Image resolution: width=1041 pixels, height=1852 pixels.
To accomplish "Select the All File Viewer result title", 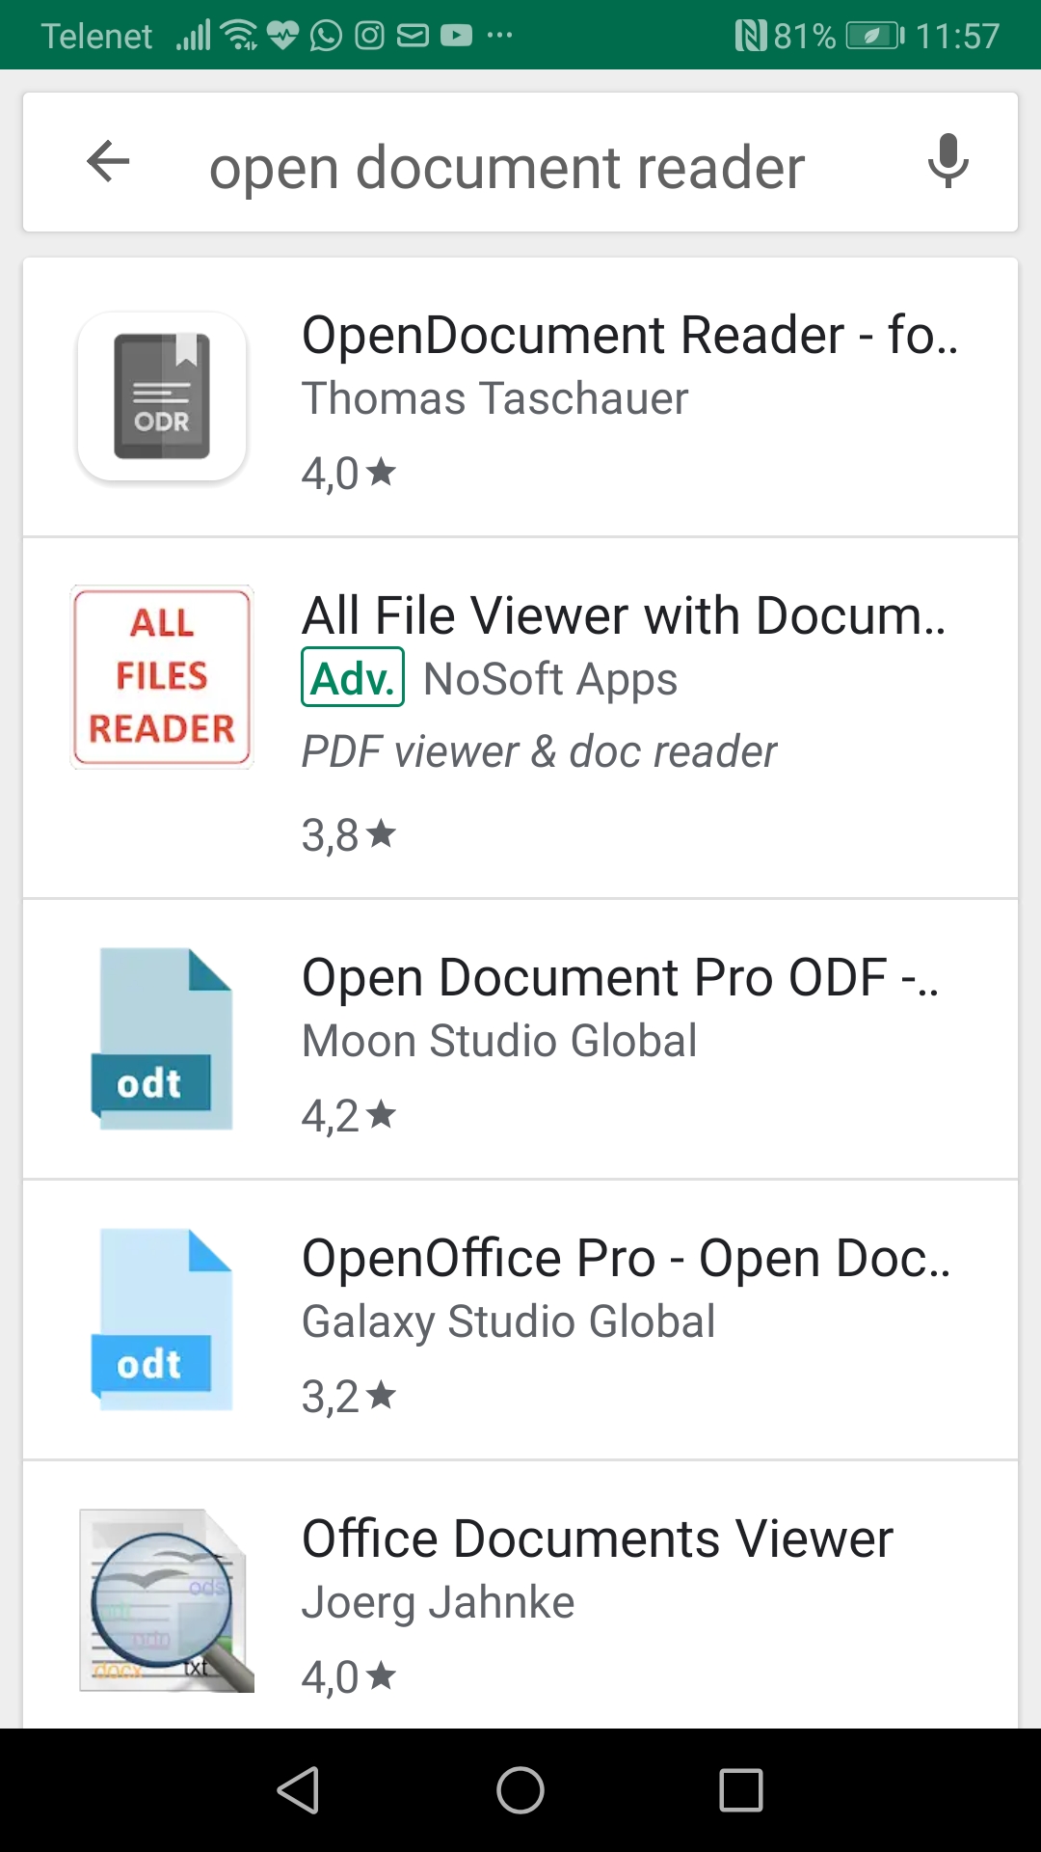I will tap(624, 615).
